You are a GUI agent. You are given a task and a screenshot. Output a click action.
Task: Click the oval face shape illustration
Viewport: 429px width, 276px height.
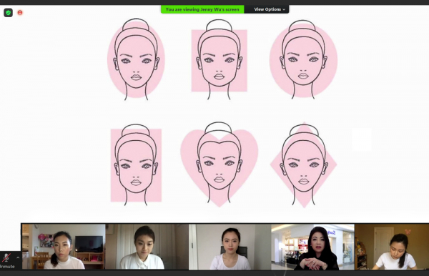click(x=136, y=59)
